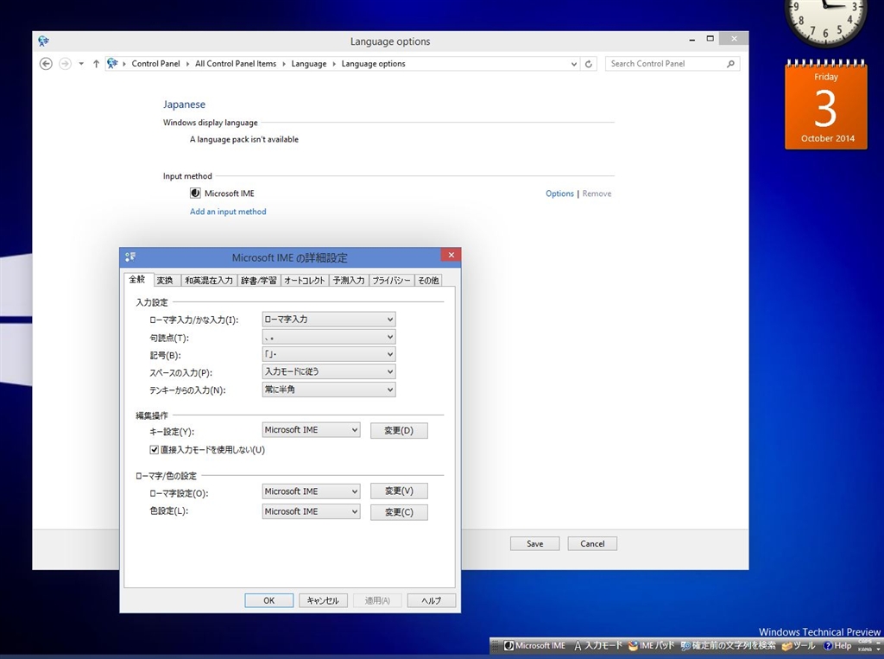Open the 色設定 dropdown
Screen dimensions: 884x659
tap(311, 511)
